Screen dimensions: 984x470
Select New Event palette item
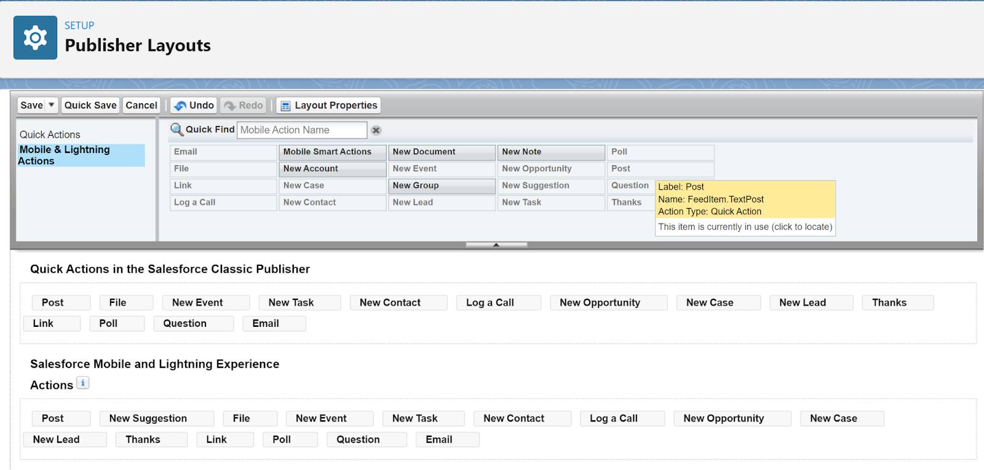coord(442,169)
